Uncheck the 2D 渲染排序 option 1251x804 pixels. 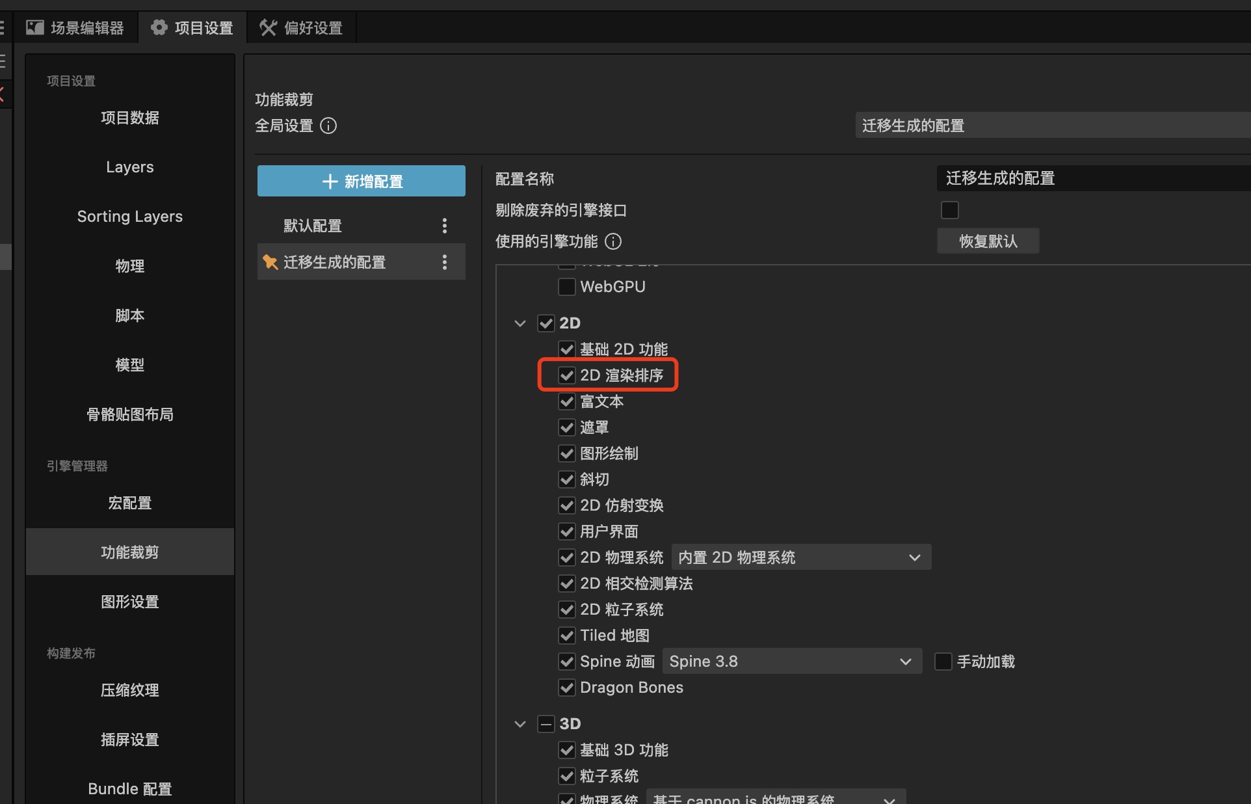click(x=567, y=375)
